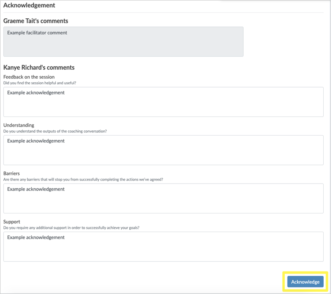Click the Barriers field label

(x=12, y=173)
